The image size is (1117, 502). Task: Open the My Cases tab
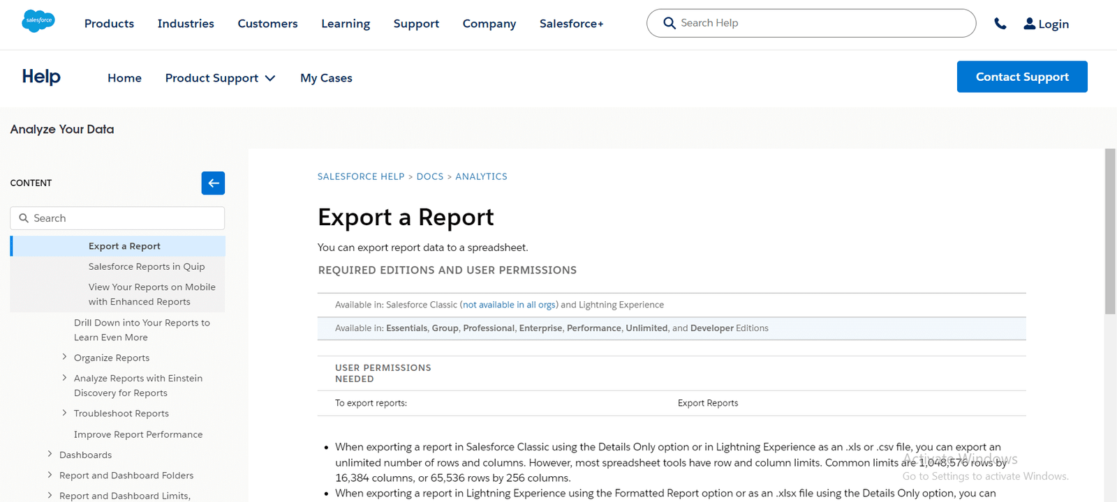point(326,78)
